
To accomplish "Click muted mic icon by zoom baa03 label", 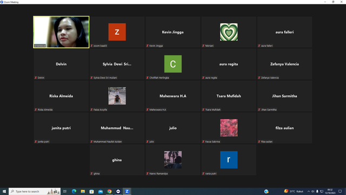I will pyautogui.click(x=91, y=45).
